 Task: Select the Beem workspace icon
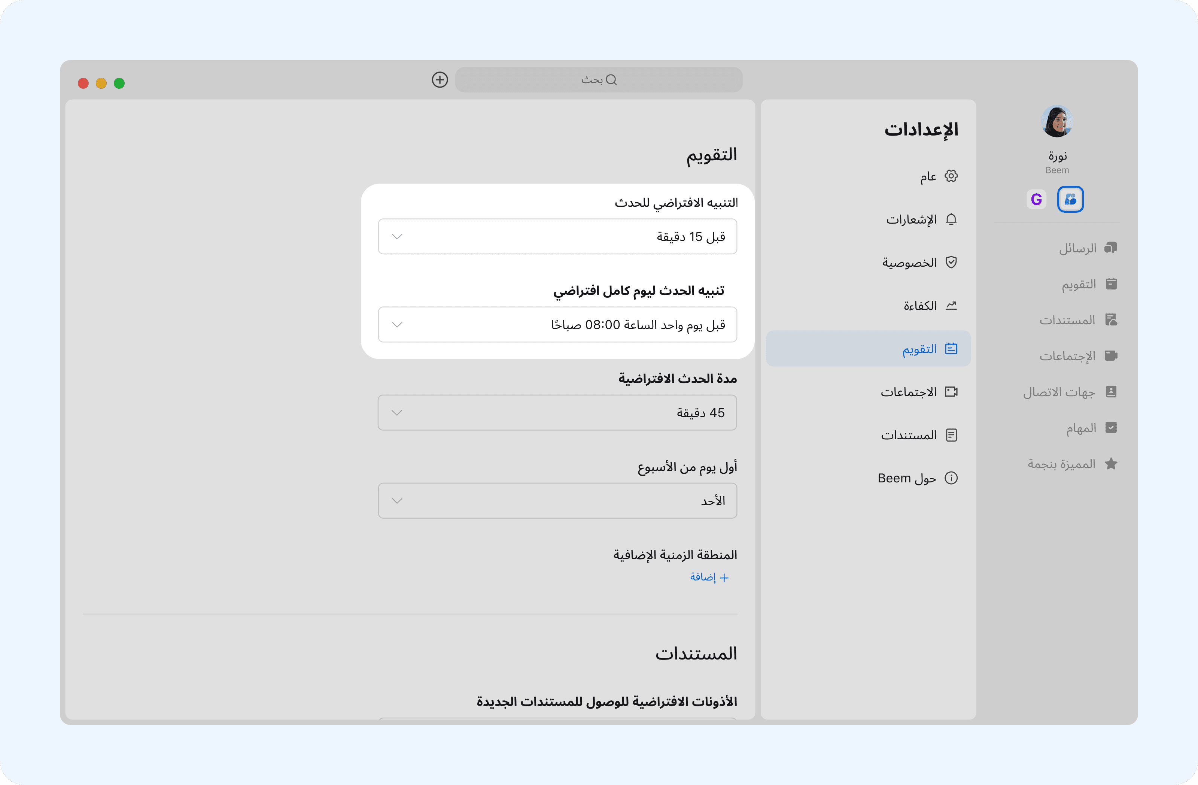1070,199
